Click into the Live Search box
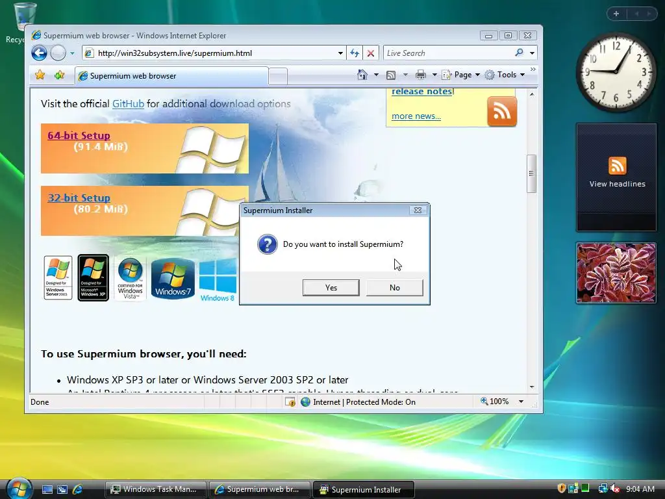This screenshot has width=665, height=499. point(448,53)
